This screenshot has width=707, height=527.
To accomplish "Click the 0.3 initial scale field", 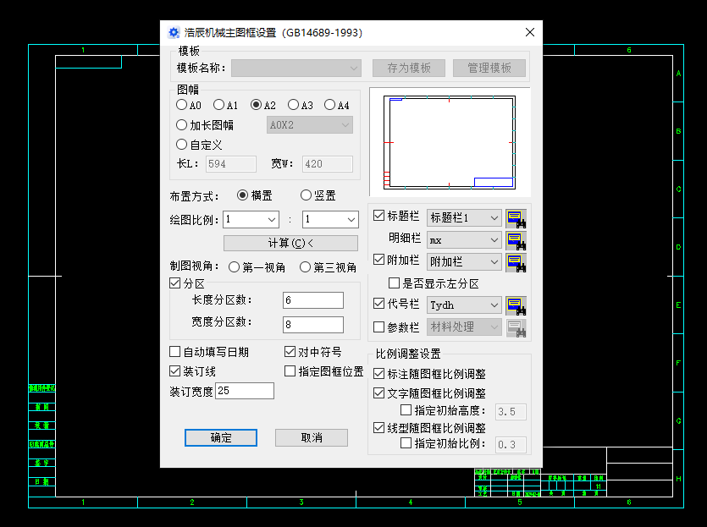I will pyautogui.click(x=511, y=445).
